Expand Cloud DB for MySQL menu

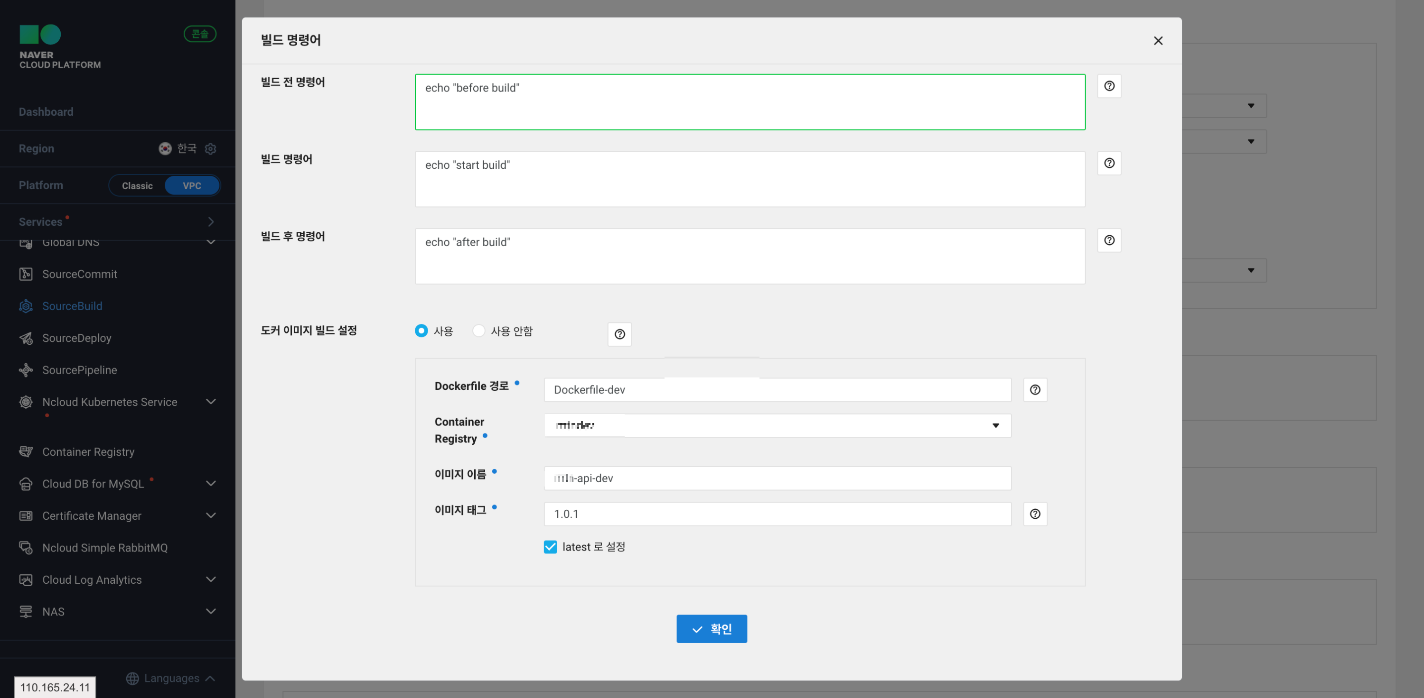pos(211,484)
